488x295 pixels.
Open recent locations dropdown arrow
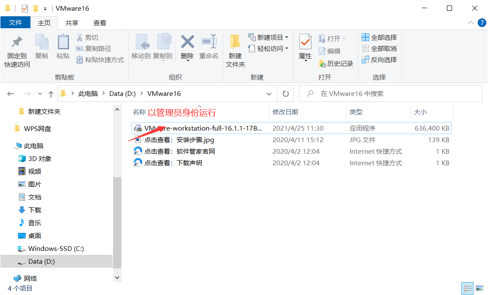tap(40, 94)
